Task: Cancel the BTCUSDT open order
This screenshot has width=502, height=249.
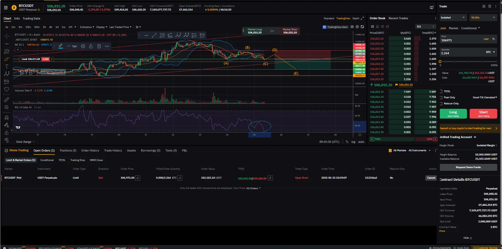Action: point(431,178)
